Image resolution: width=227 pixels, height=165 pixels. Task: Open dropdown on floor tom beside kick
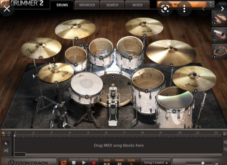(x=146, y=91)
